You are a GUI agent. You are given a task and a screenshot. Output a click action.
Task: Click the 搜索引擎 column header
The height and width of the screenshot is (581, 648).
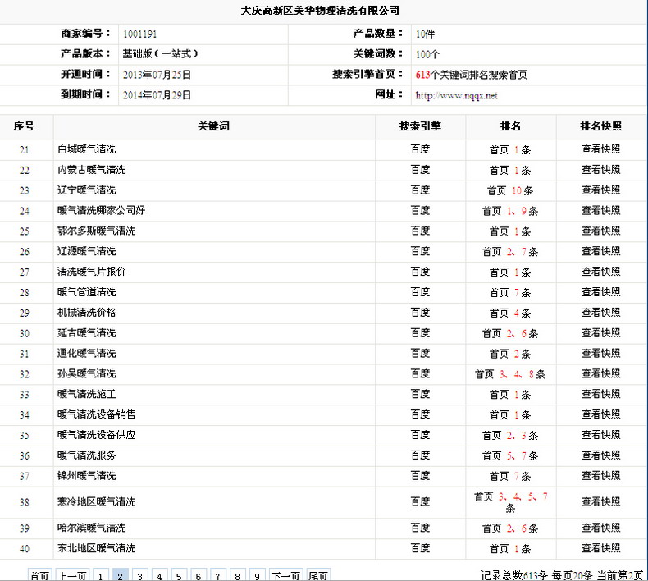coord(420,126)
